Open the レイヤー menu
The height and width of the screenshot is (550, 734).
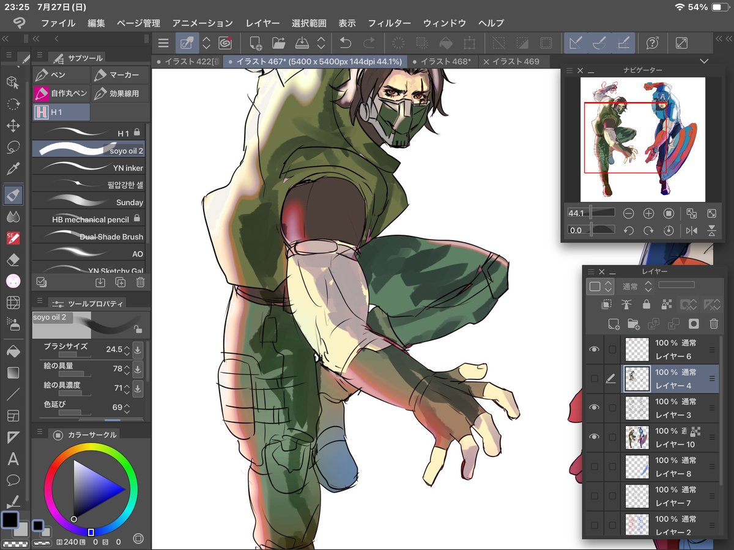point(262,23)
